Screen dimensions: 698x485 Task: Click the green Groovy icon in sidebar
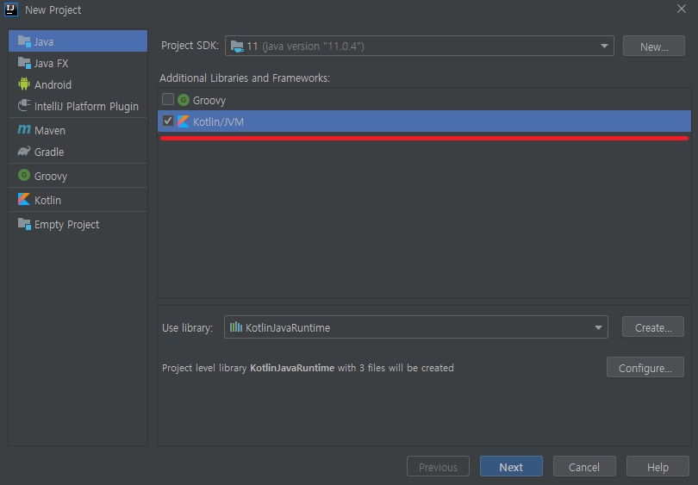click(x=24, y=176)
